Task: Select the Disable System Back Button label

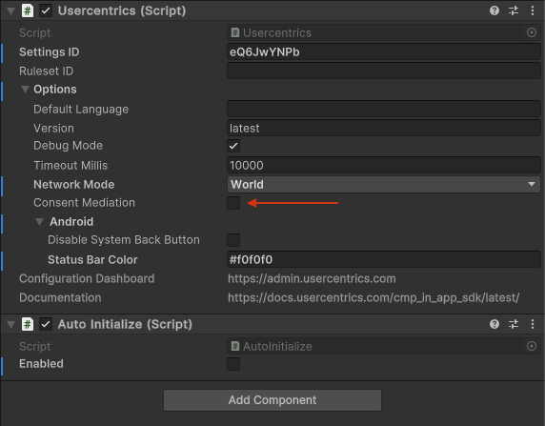Action: [124, 240]
